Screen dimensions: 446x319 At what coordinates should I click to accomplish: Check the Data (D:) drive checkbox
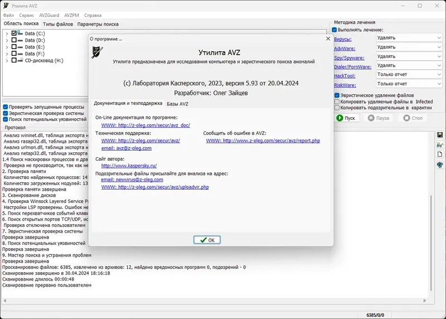(x=14, y=40)
